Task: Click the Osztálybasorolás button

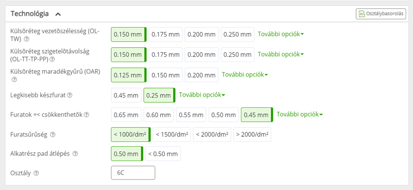Action: [x=381, y=14]
